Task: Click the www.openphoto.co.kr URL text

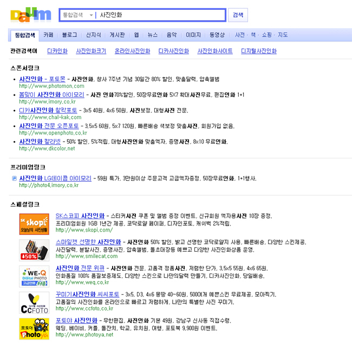Action: [x=53, y=133]
